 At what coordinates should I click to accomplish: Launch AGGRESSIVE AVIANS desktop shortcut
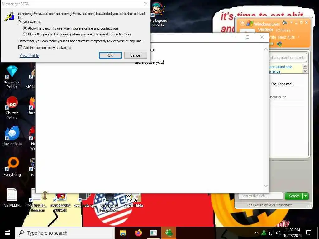point(61,202)
